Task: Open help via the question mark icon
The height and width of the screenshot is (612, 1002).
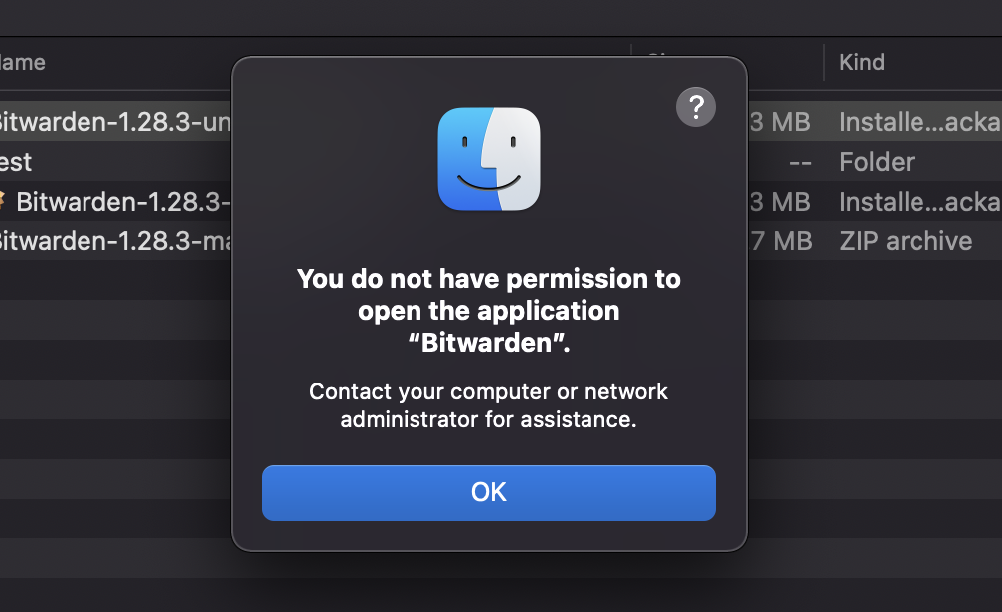Action: [696, 107]
